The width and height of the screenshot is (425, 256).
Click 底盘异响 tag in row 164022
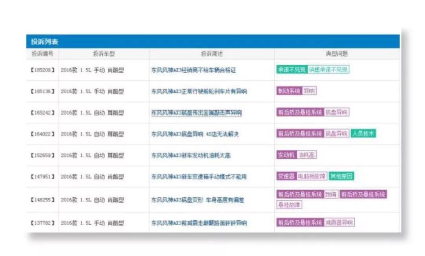336,133
